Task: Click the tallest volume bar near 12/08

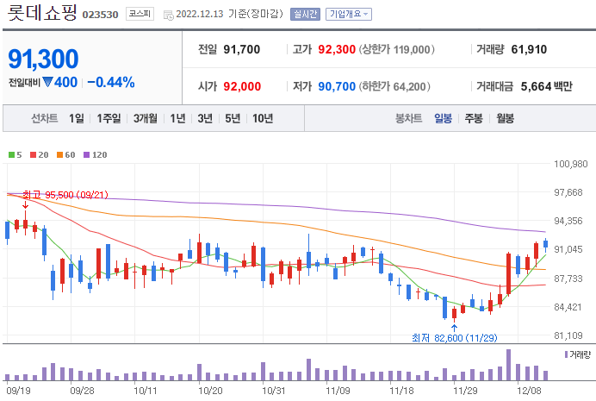Action: [508, 365]
